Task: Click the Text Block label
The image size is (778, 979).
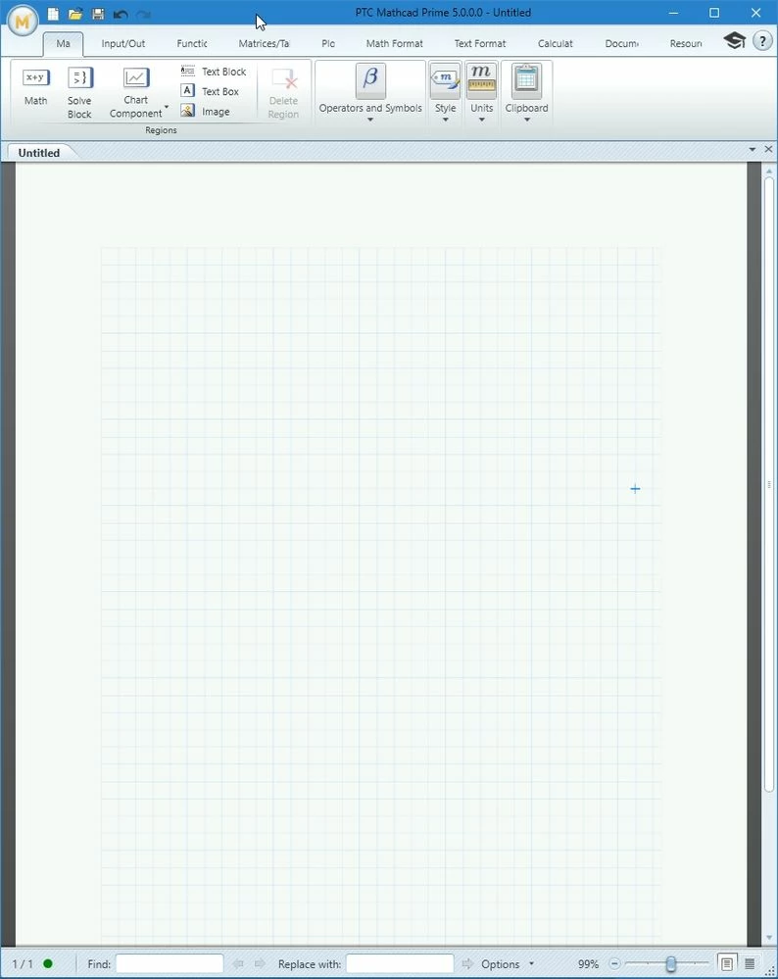Action: click(223, 72)
